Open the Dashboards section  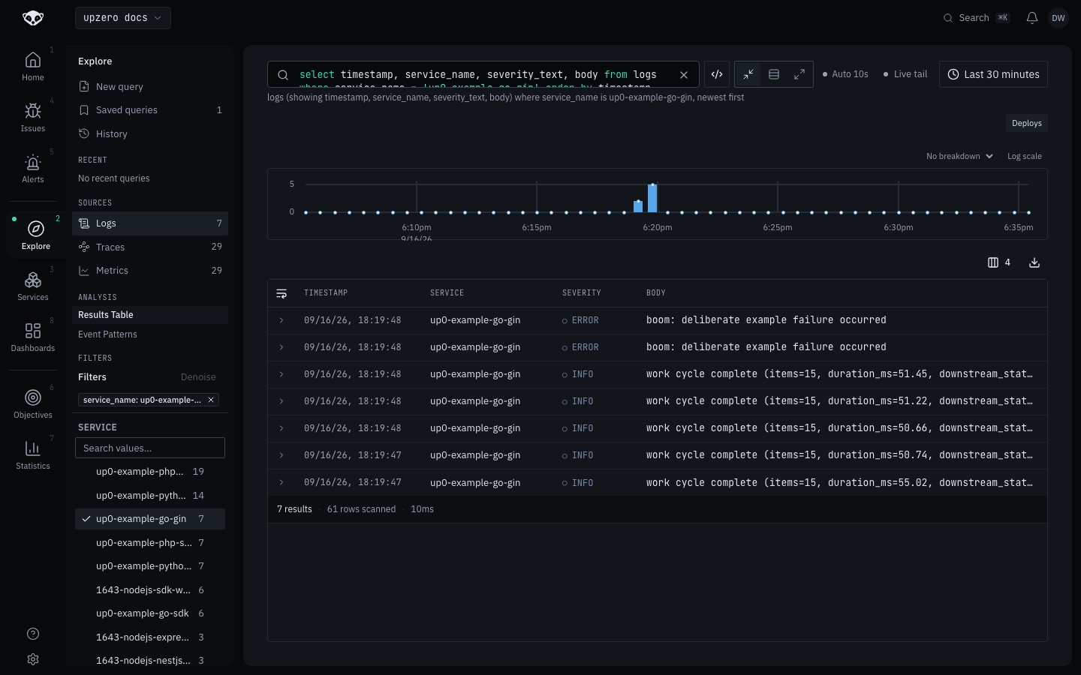pyautogui.click(x=33, y=337)
